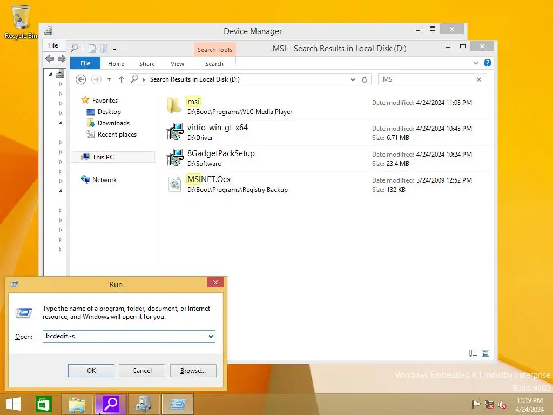Click Browse... in the Run dialog
This screenshot has height=415, width=553.
coord(193,371)
